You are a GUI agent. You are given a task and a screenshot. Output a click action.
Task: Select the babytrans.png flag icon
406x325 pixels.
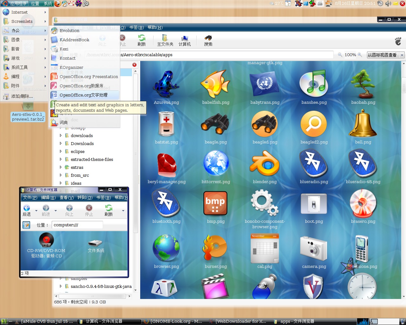(265, 84)
